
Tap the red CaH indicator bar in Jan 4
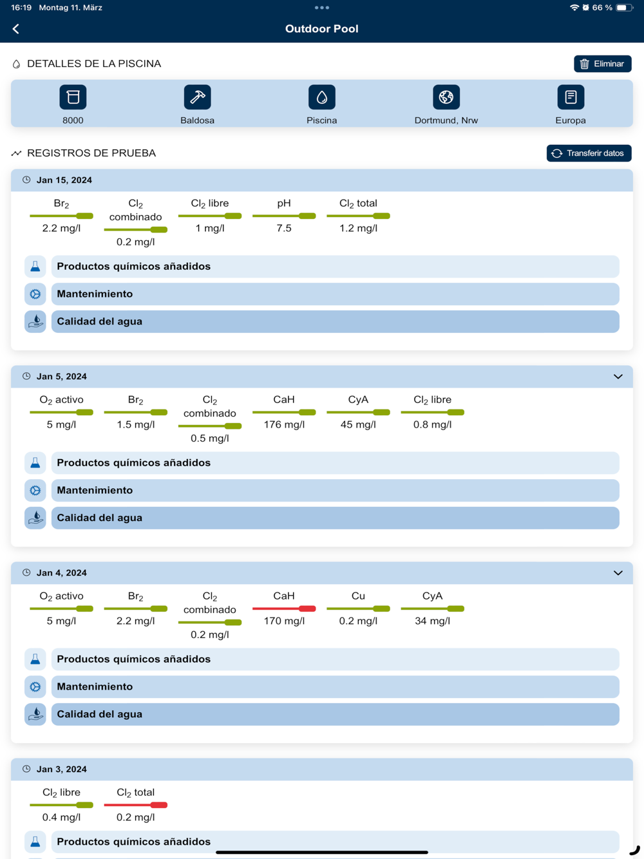tap(284, 609)
